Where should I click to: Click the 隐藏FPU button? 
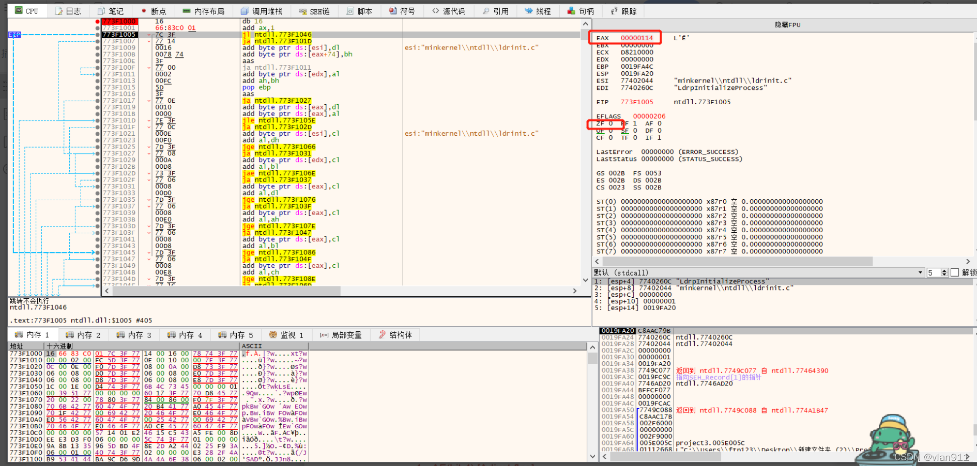coord(787,25)
